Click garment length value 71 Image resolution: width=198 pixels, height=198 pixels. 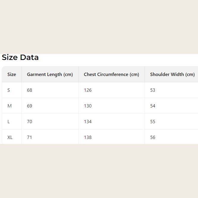29,137
